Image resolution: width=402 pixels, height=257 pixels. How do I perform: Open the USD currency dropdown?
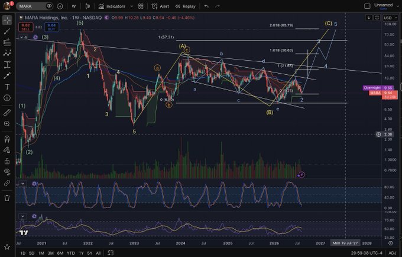tap(390, 18)
